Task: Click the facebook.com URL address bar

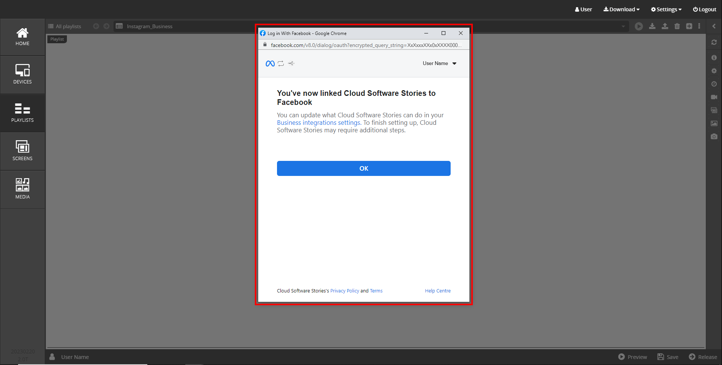Action: click(366, 45)
